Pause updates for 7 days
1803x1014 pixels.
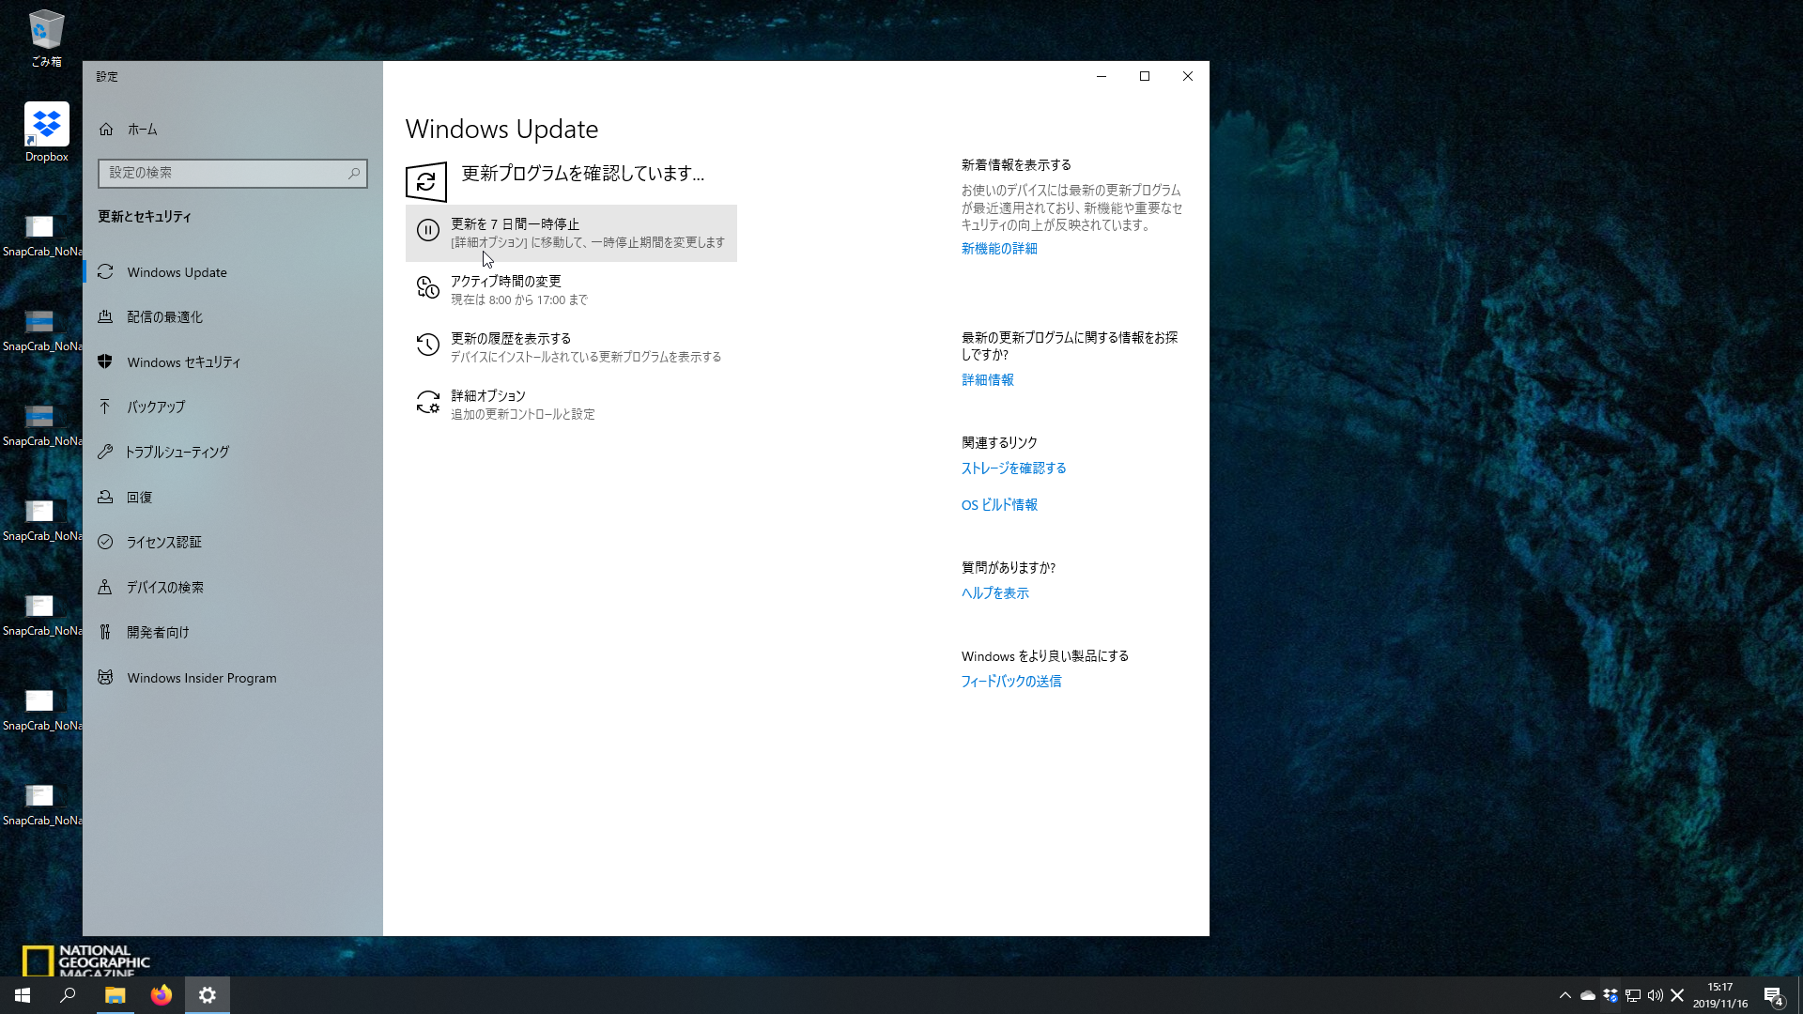(571, 233)
